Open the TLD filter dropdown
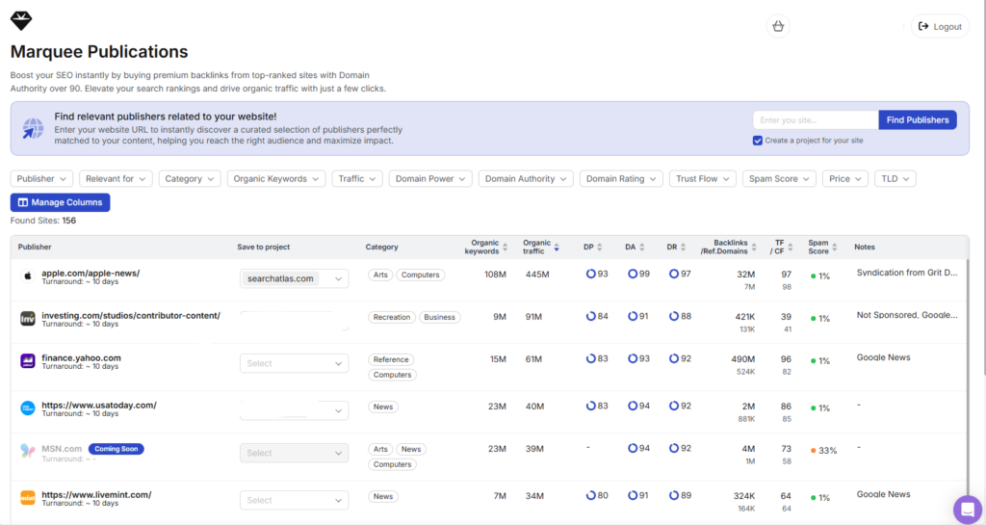Viewport: 986px width, 525px height. [x=895, y=178]
